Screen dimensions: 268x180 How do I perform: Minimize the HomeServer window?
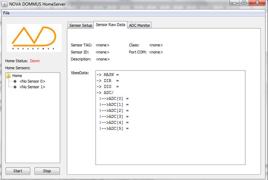tap(235, 3)
